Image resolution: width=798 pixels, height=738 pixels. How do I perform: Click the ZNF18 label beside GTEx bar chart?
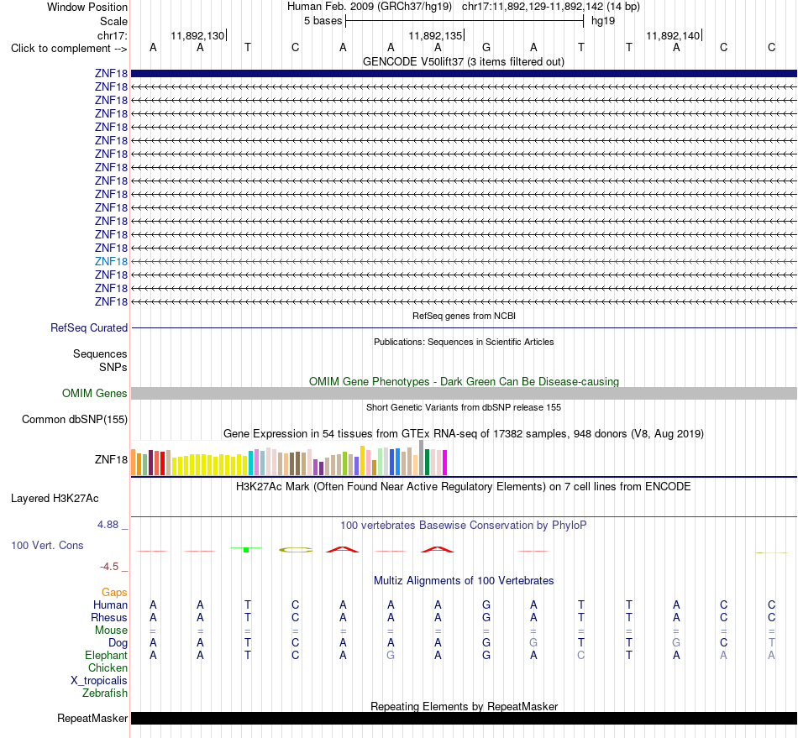tap(111, 459)
